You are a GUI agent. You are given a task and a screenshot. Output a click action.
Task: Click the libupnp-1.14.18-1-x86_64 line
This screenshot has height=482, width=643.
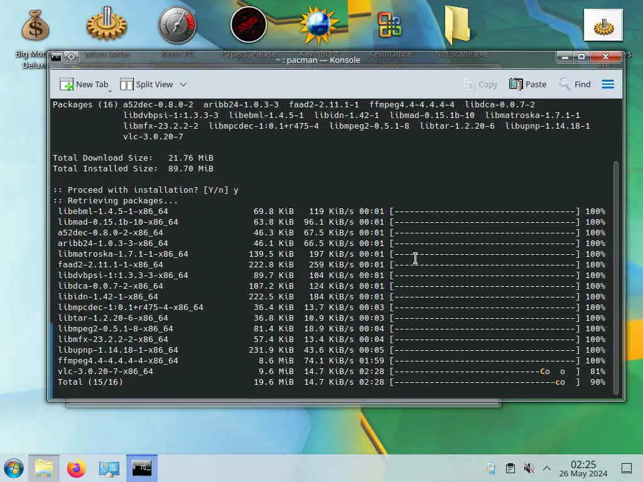click(x=332, y=350)
